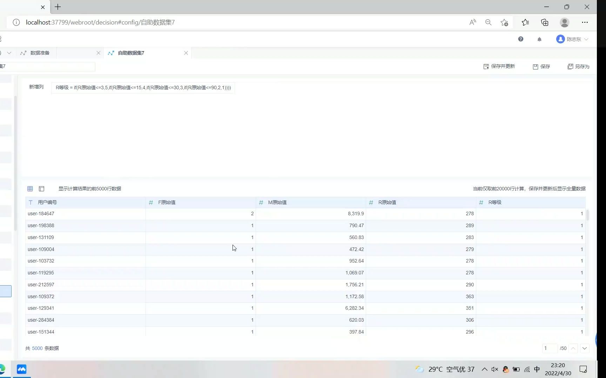The image size is (606, 378).
Task: Open browser Settings and more menu
Action: [585, 22]
